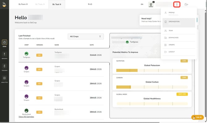Click the VERY LOW badge on Global Index

pos(182,94)
